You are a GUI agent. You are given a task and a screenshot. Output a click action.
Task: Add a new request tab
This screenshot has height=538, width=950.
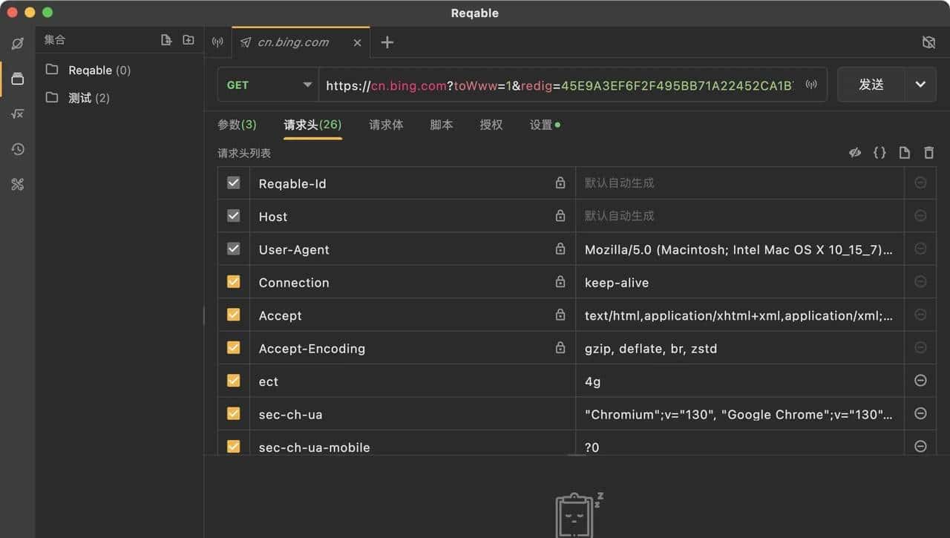point(387,42)
